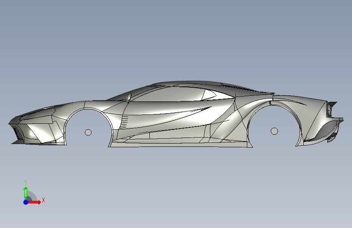This screenshot has width=352, height=228.
Task: Click the red X axis arrow of the triad
Action: 34,202
